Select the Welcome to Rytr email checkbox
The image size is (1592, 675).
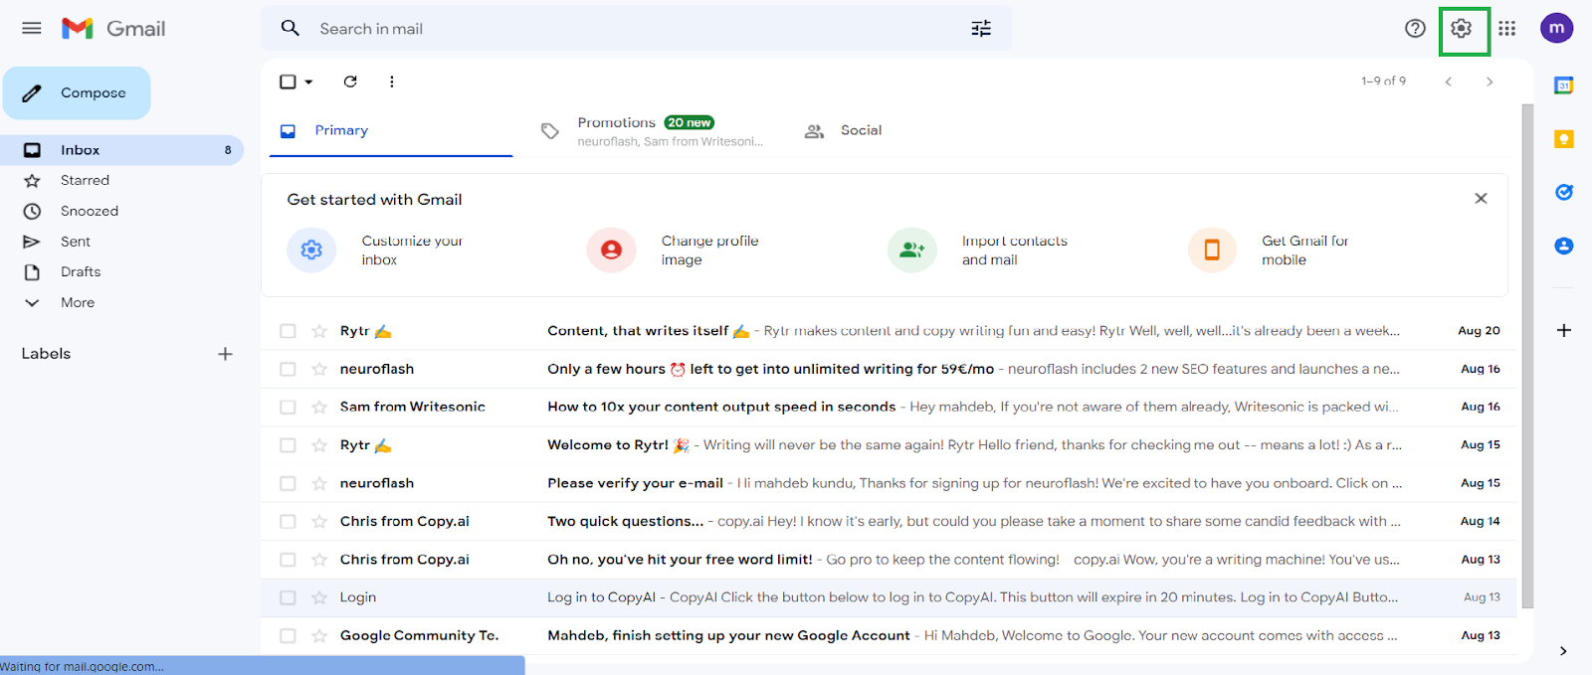[288, 445]
